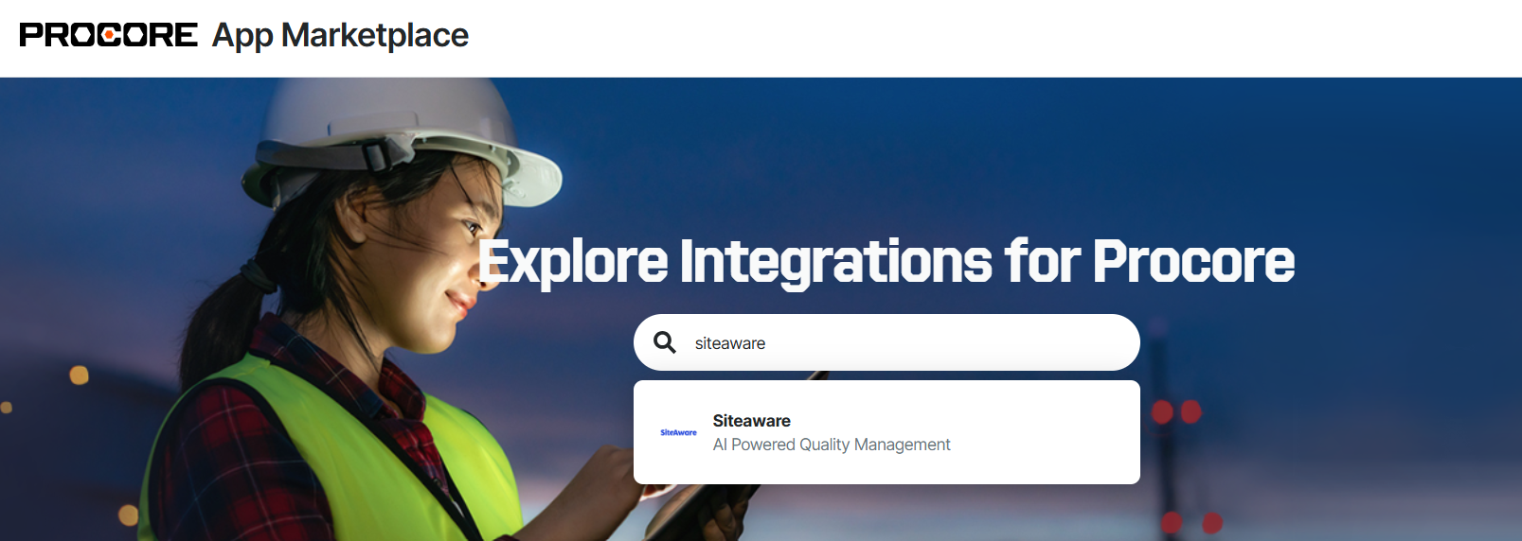Open the App Marketplace home link
The image size is (1522, 541).
[x=340, y=36]
